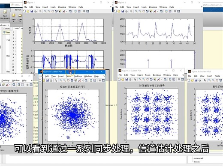Click Link Plot icon in Figure 1

(70, 11)
